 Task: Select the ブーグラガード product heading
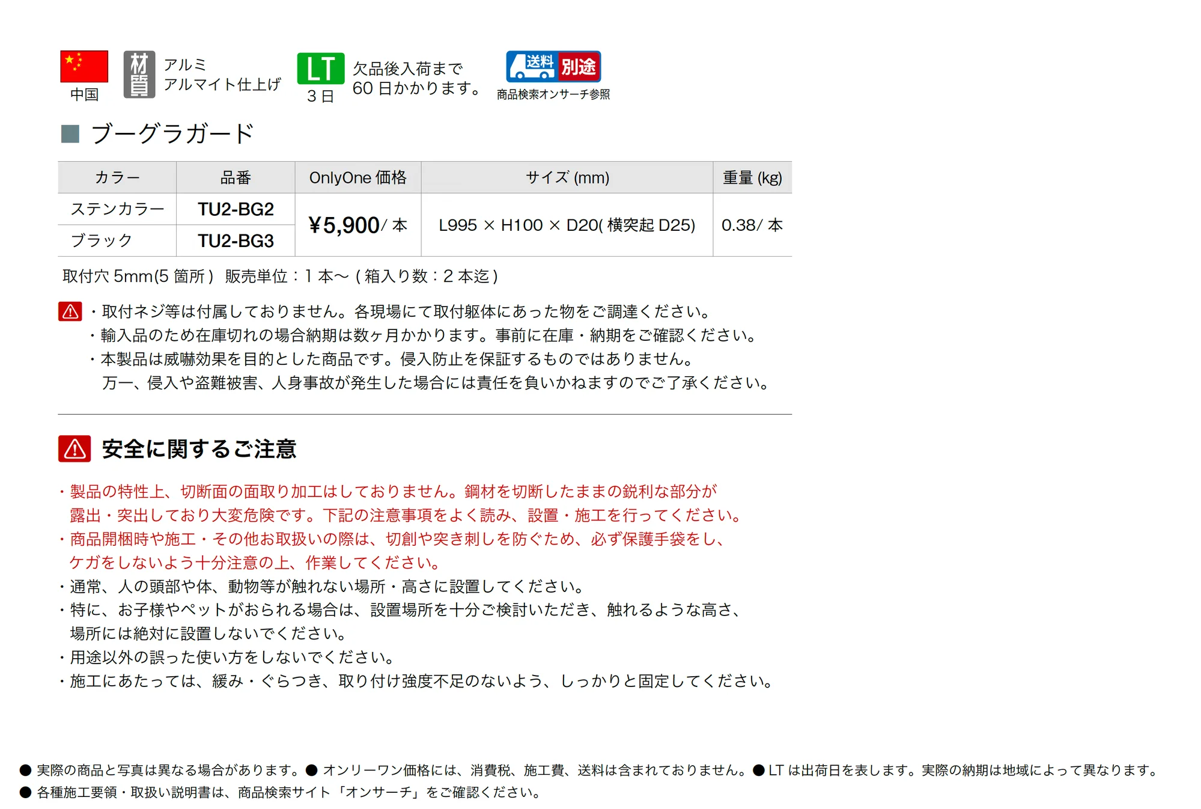click(172, 133)
